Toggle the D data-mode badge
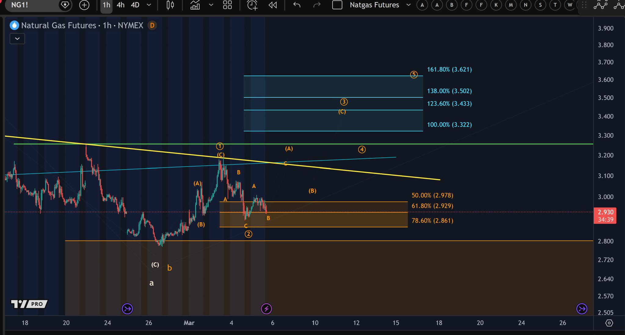Viewport: 625px width, 335px height. (152, 25)
